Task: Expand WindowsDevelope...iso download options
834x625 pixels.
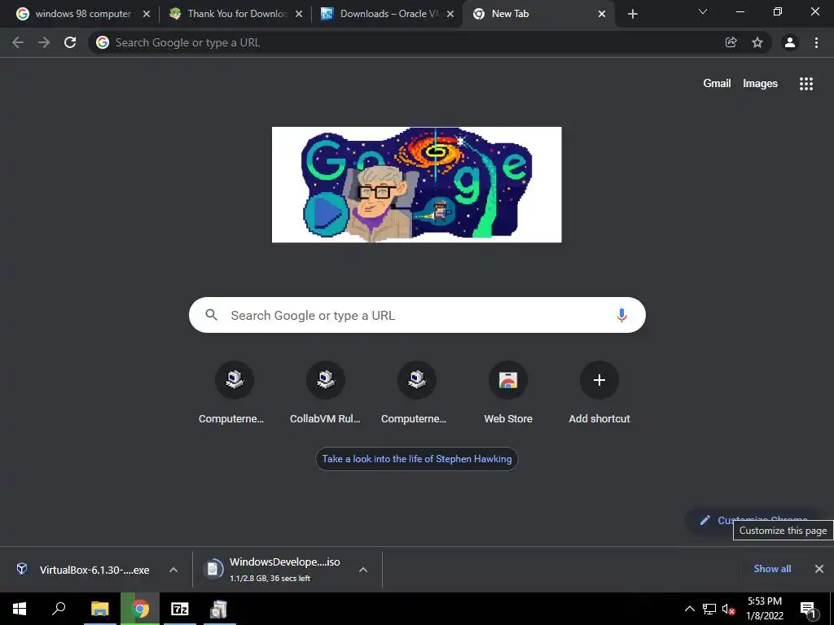Action: tap(363, 570)
